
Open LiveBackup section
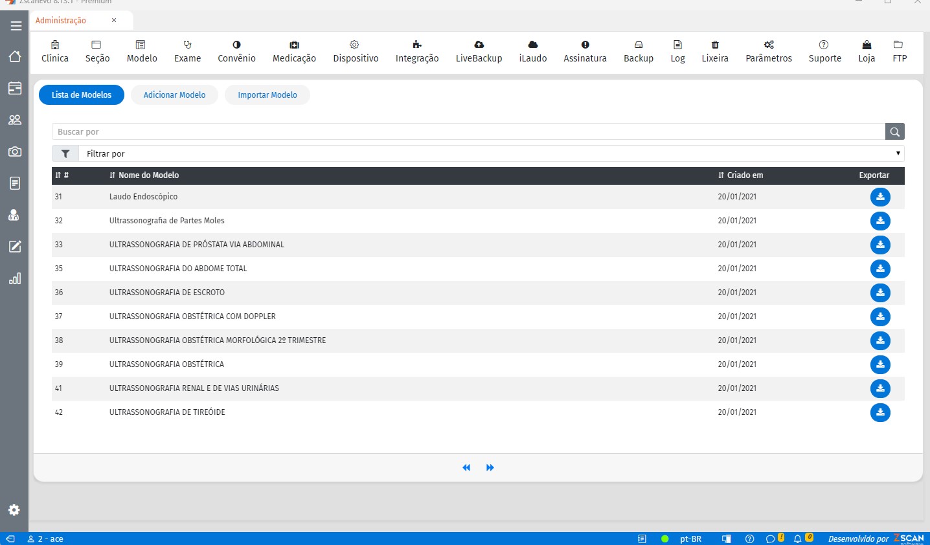479,52
